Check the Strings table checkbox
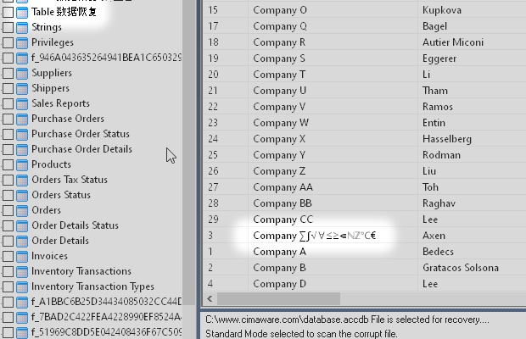The height and width of the screenshot is (339, 526). (8, 27)
